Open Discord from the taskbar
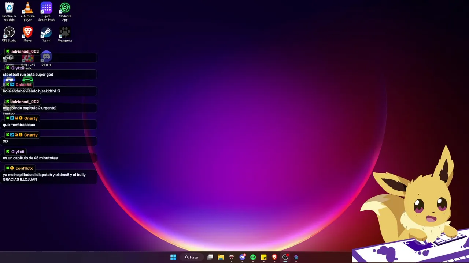The width and height of the screenshot is (469, 263). tap(242, 257)
